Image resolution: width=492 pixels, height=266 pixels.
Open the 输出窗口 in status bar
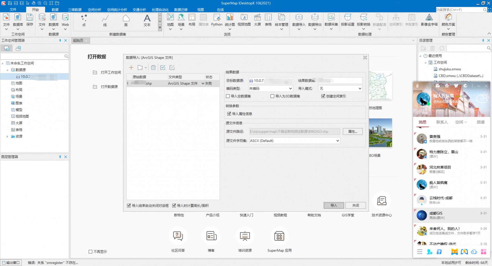point(11,263)
